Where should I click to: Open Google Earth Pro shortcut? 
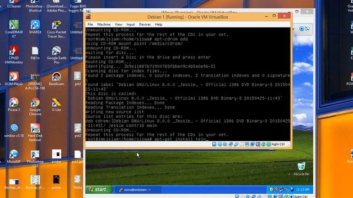tap(56, 55)
